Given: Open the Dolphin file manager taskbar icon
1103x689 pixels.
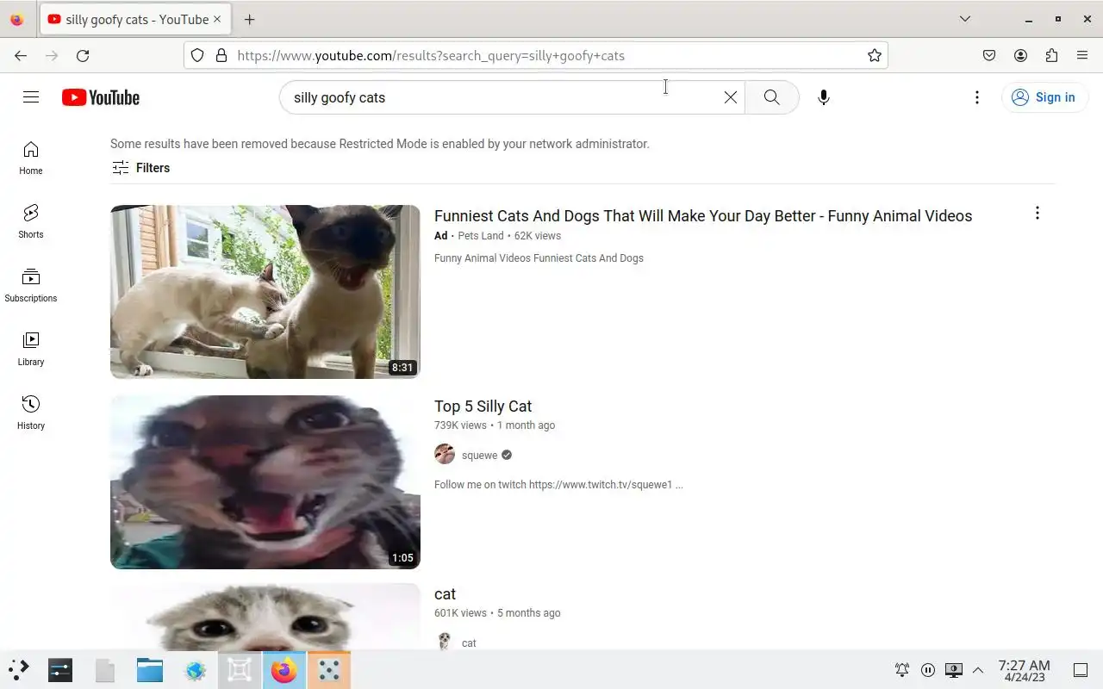Looking at the screenshot, I should pos(150,670).
